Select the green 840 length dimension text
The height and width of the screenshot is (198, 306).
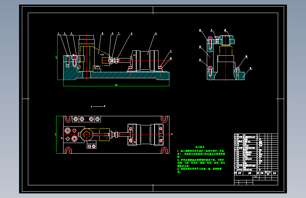tap(116, 85)
